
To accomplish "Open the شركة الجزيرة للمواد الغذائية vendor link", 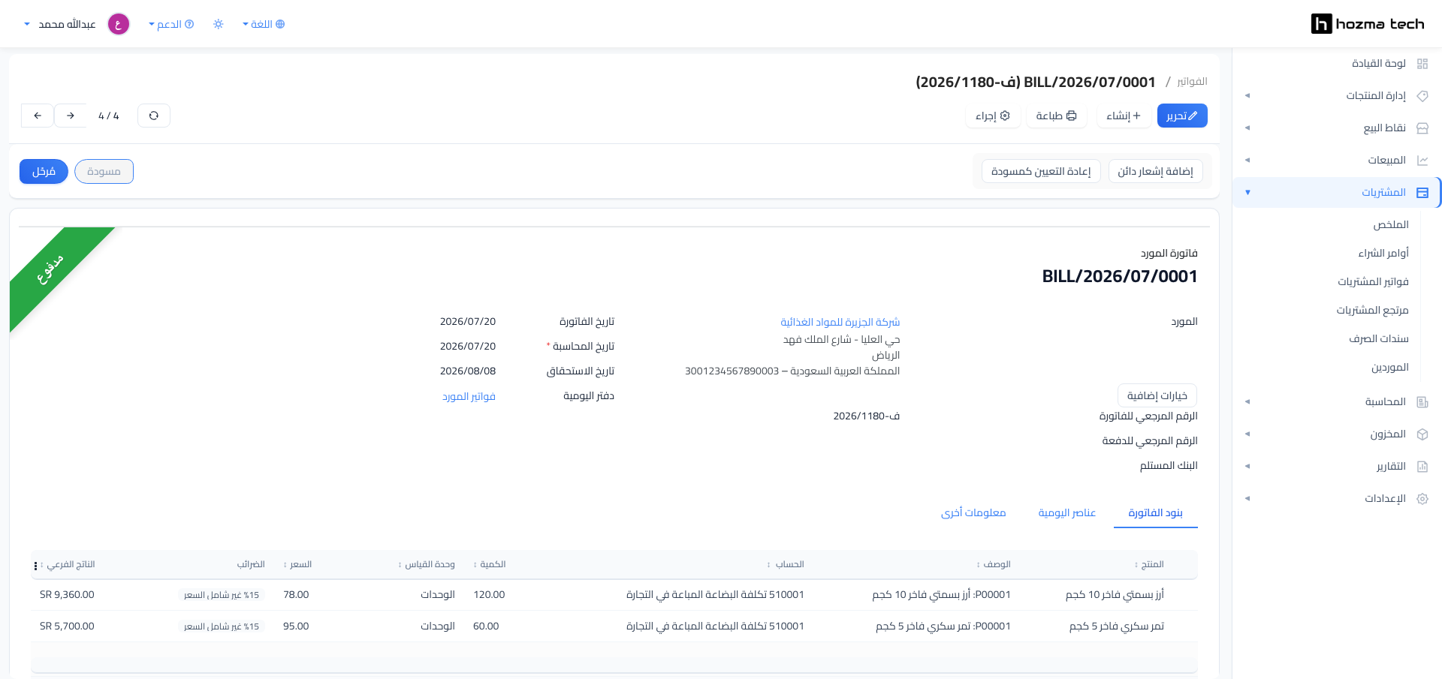I will [x=840, y=322].
